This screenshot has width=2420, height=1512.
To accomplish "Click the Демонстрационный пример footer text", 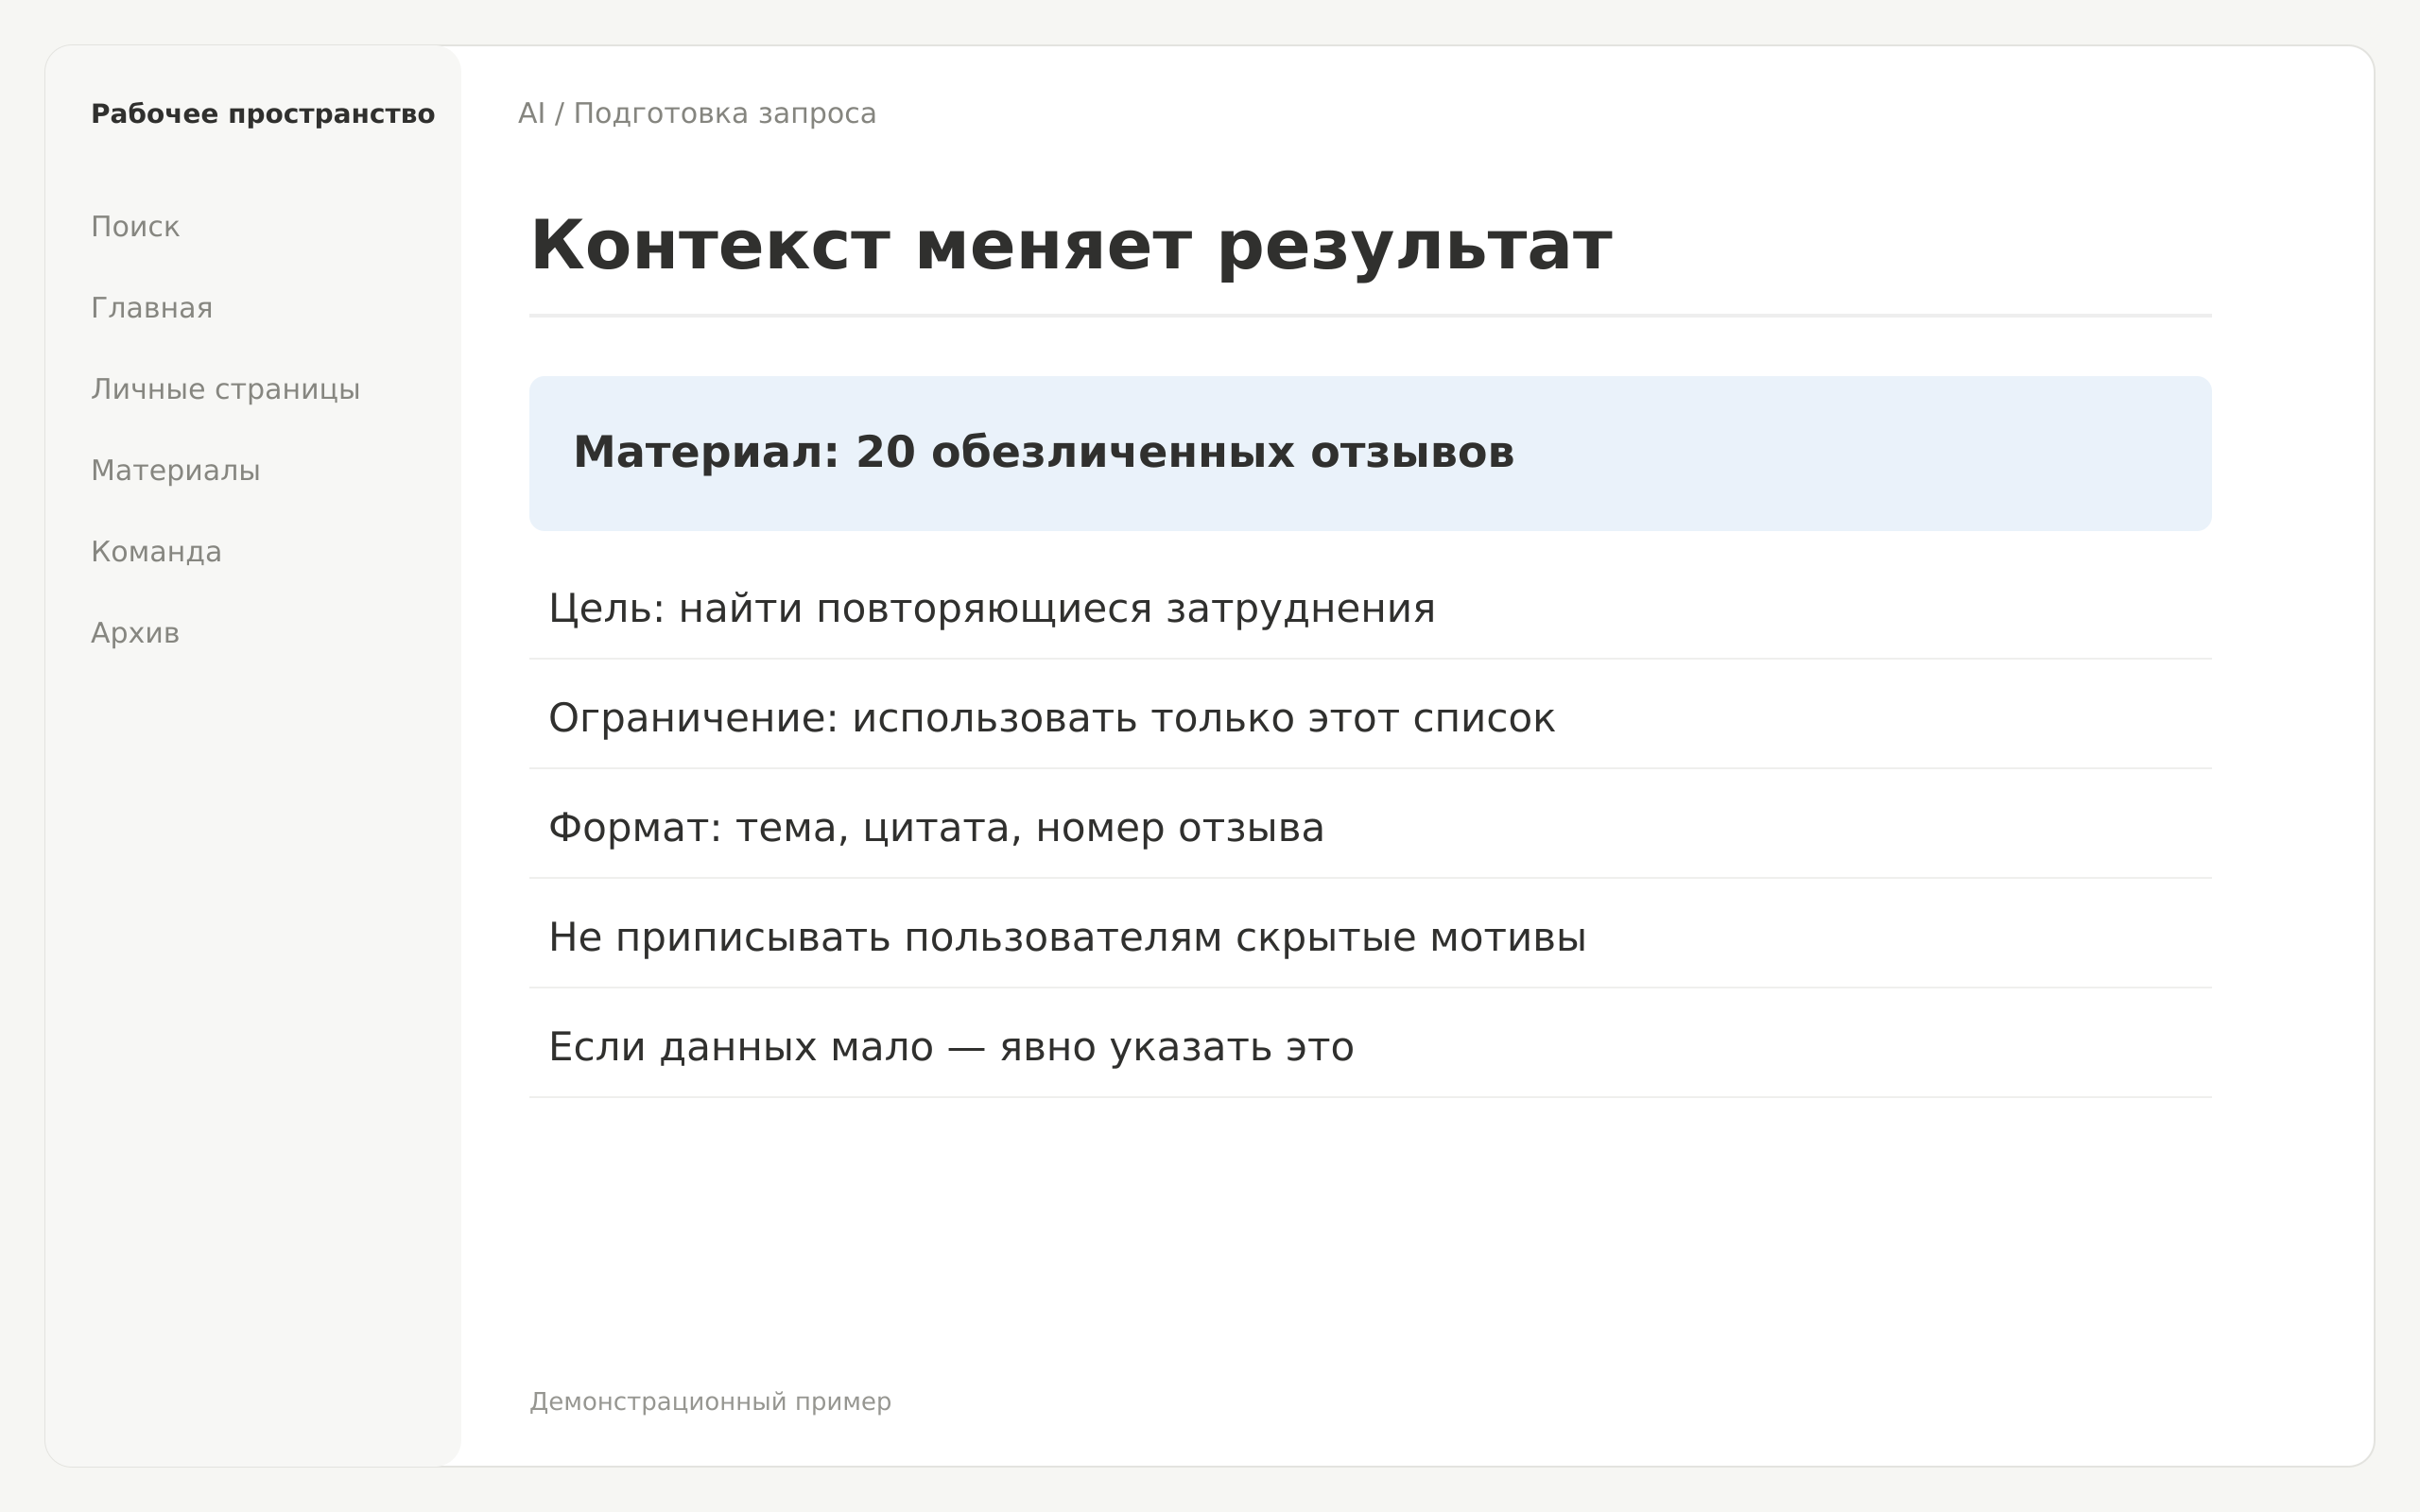I will point(710,1402).
